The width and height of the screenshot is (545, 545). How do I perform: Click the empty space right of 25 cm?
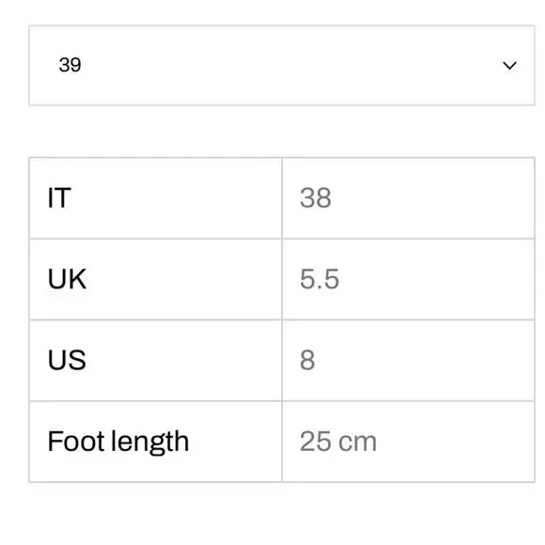coord(456,442)
